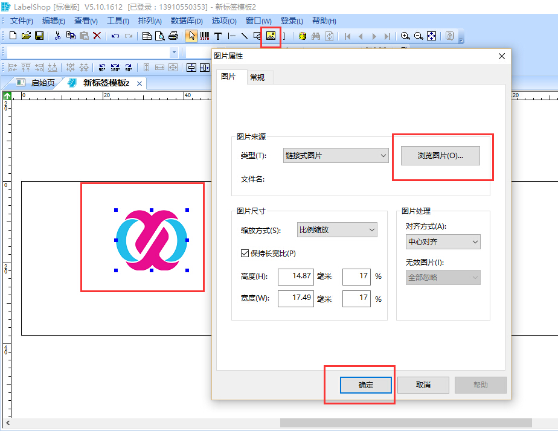This screenshot has height=431, width=558.
Task: Click the Save file toolbar icon
Action: point(39,36)
